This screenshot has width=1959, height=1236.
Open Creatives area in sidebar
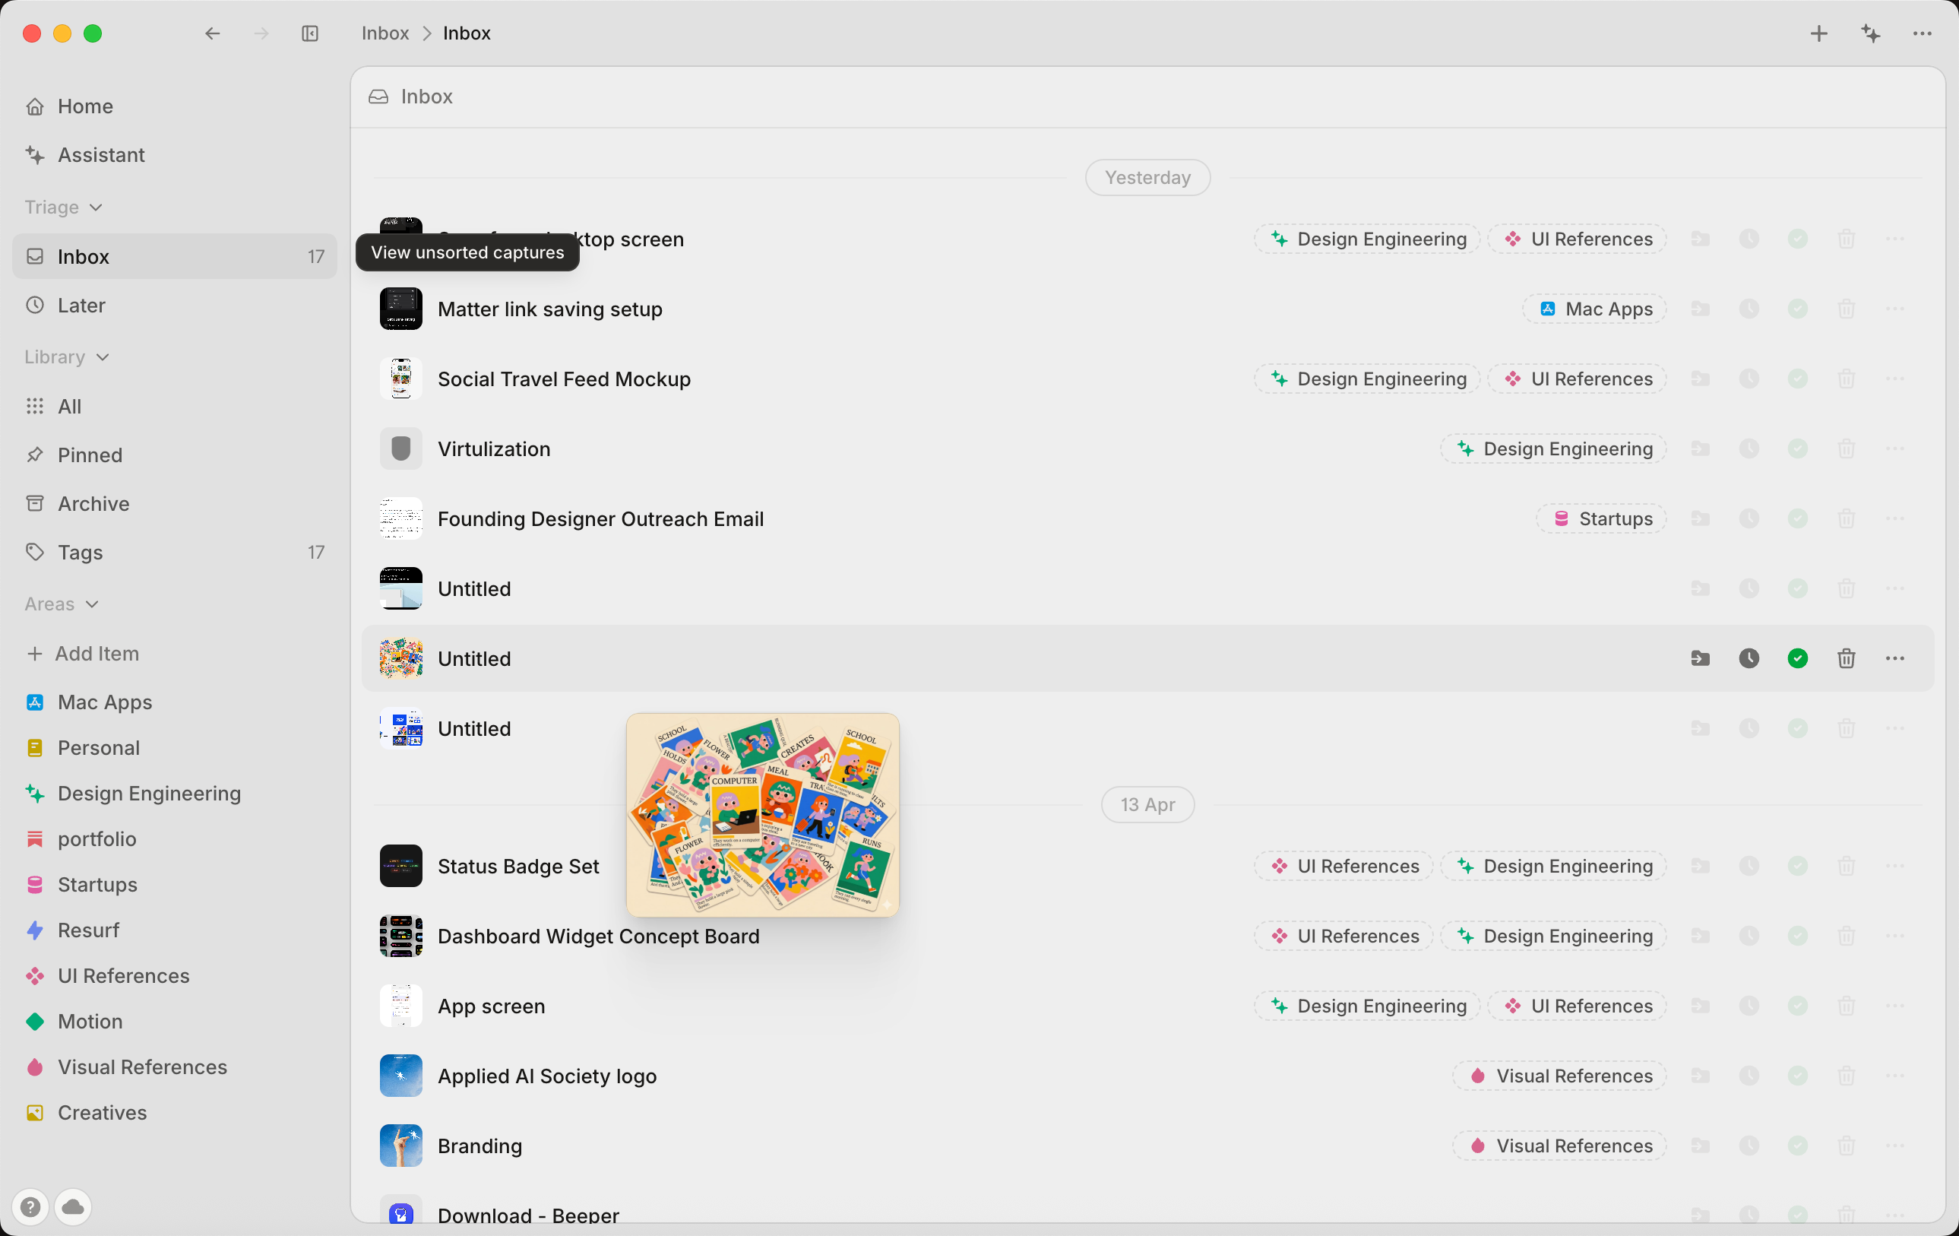tap(175, 1112)
